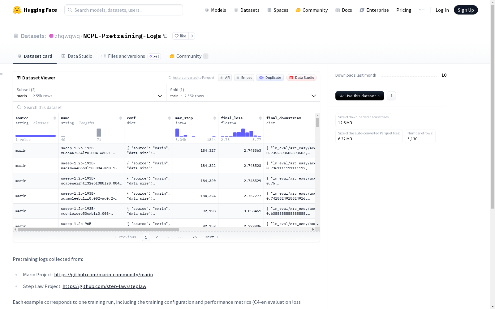Click the Hugging Face logo icon
Image resolution: width=495 pixels, height=309 pixels.
click(x=17, y=10)
